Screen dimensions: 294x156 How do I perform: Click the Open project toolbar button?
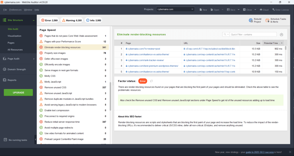coord(215,10)
